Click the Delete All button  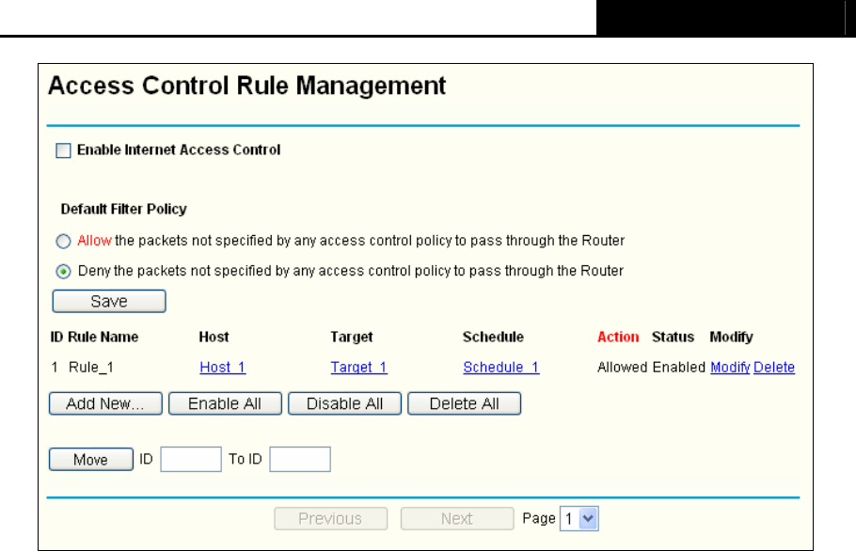click(464, 403)
